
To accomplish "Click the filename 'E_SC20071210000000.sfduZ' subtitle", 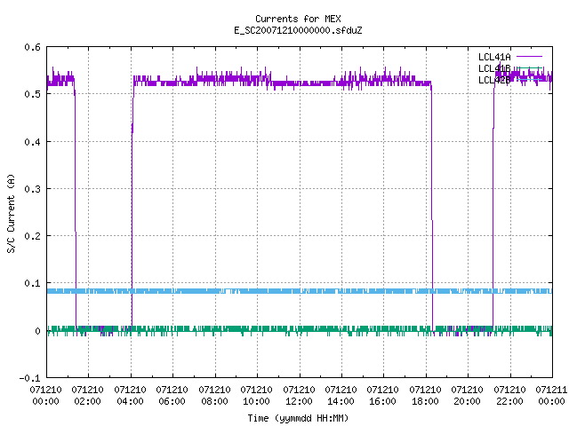I will pos(298,30).
